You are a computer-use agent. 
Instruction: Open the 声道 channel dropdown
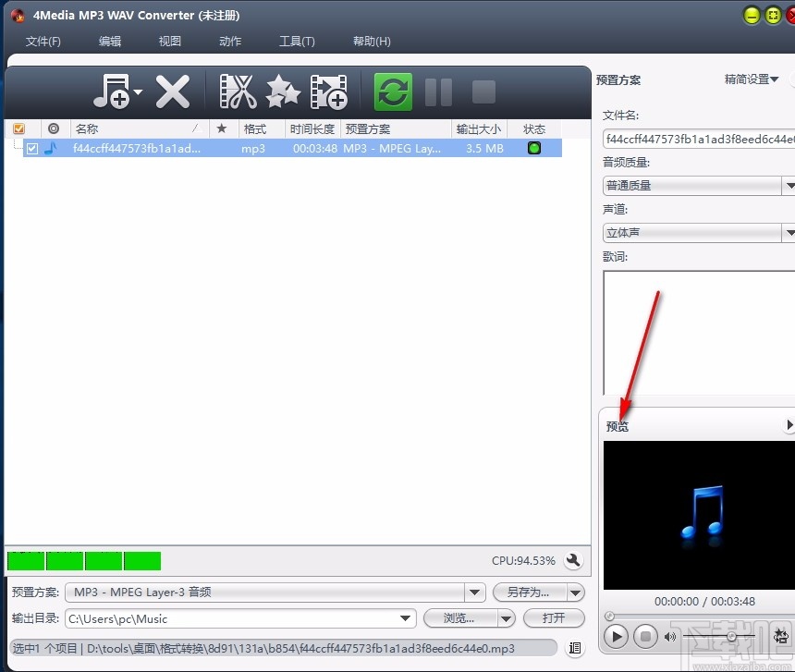click(789, 232)
